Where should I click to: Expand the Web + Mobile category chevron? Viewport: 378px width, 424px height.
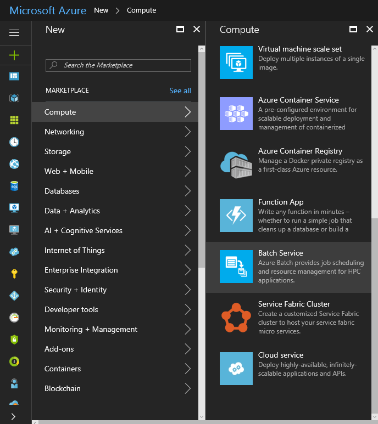[188, 171]
